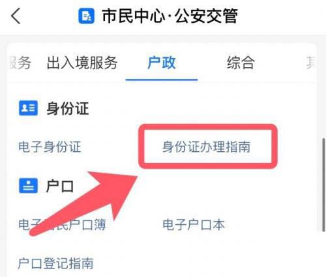This screenshot has width=326, height=277.
Task: Click the vertical scrollbar on the right
Action: (x=323, y=184)
